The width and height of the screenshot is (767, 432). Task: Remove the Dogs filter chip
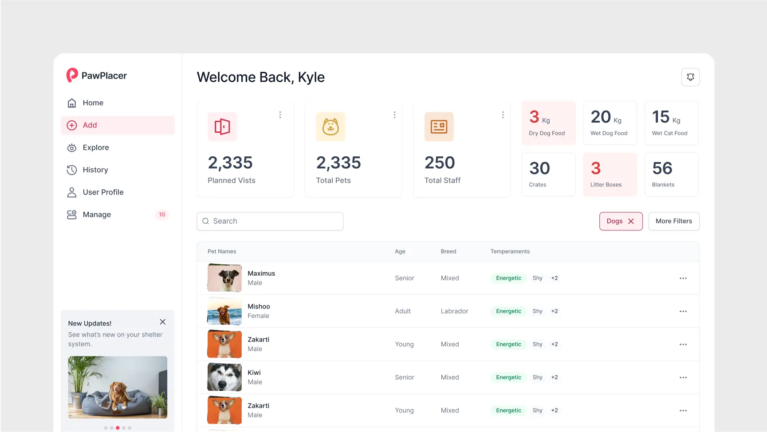point(631,221)
